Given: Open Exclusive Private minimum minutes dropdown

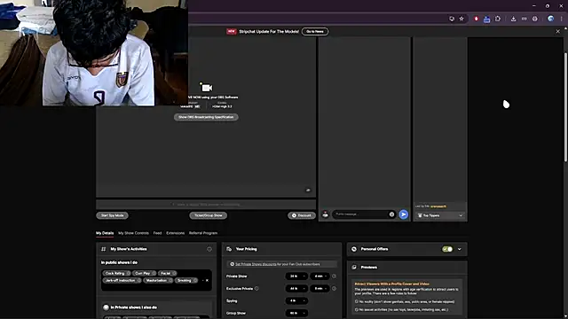Looking at the screenshot, I should pos(319,289).
